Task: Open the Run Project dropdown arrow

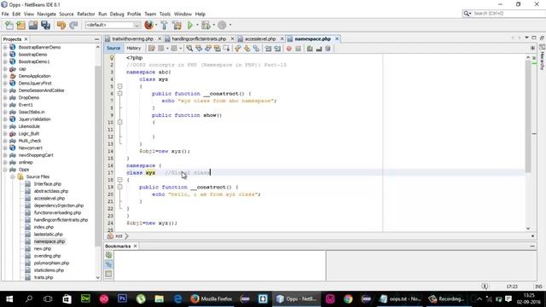Action: point(197,25)
